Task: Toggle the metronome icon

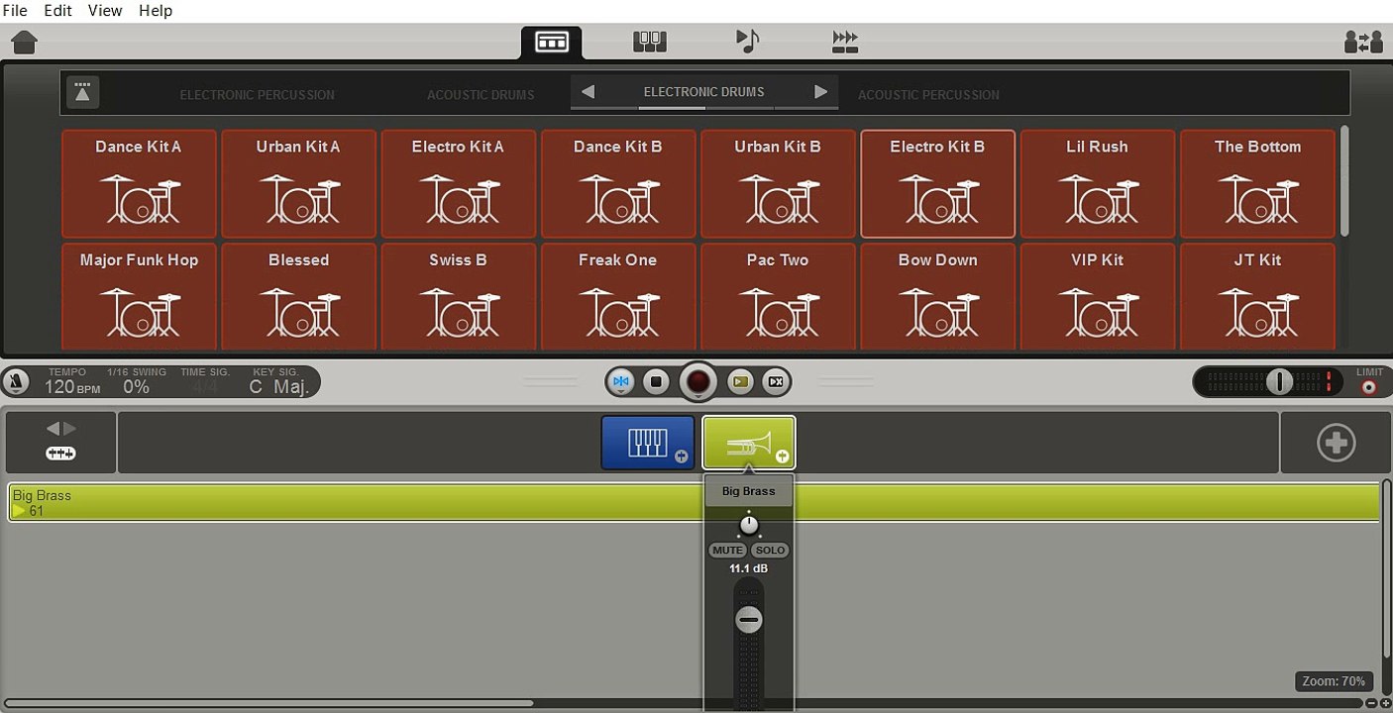Action: coord(16,381)
